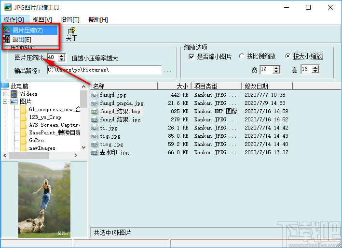Click the BMP icon of fangd_结果.bmp
This screenshot has width=342, height=248.
coord(95,112)
